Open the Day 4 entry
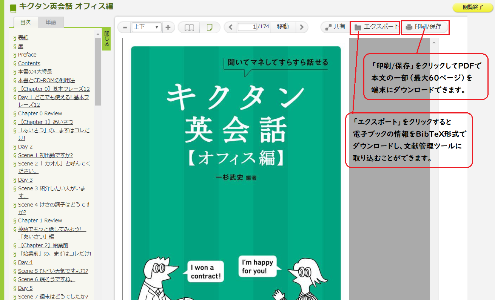 point(25,262)
